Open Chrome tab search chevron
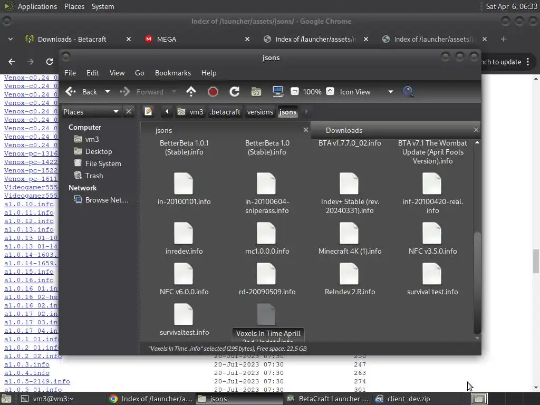Viewport: 540px width, 405px height. pos(11,39)
